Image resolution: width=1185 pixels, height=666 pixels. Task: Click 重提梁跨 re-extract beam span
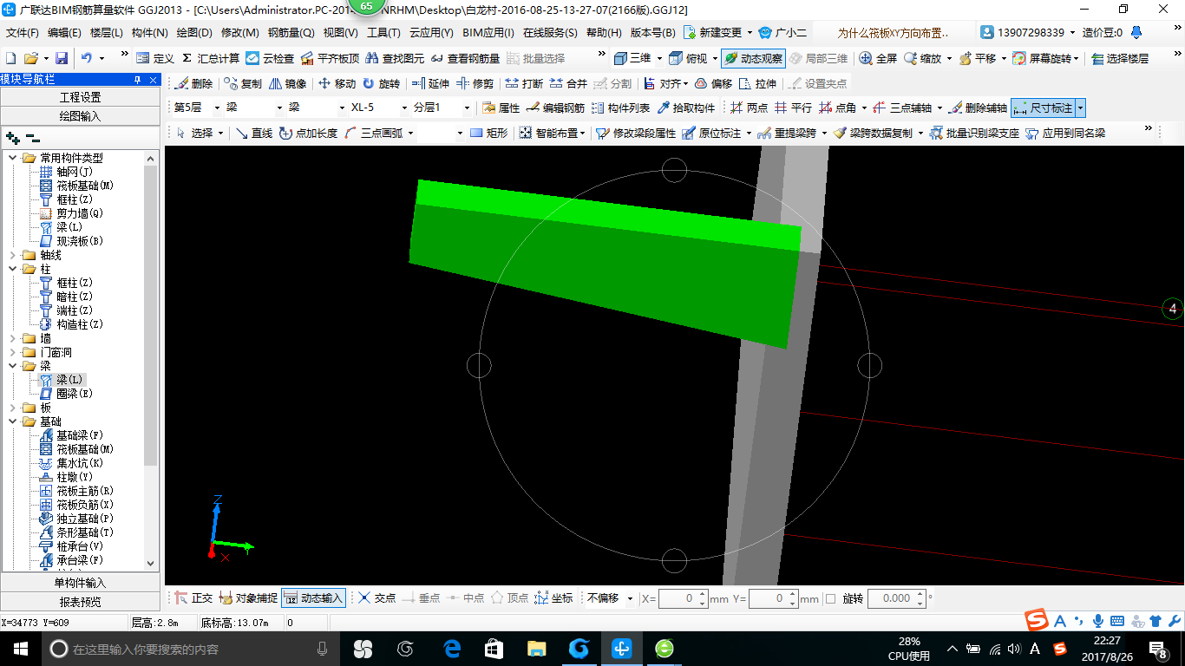click(787, 133)
